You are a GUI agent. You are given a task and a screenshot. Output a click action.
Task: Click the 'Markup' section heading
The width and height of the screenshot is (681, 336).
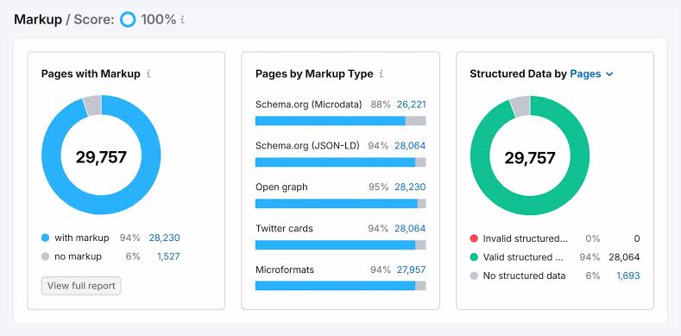[38, 20]
